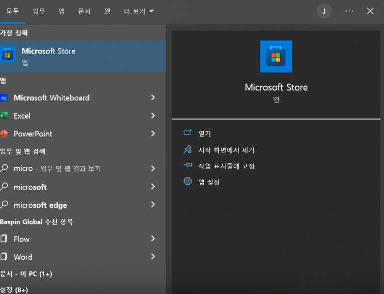Expand the micro web results arrow
This screenshot has width=384, height=294.
click(153, 168)
